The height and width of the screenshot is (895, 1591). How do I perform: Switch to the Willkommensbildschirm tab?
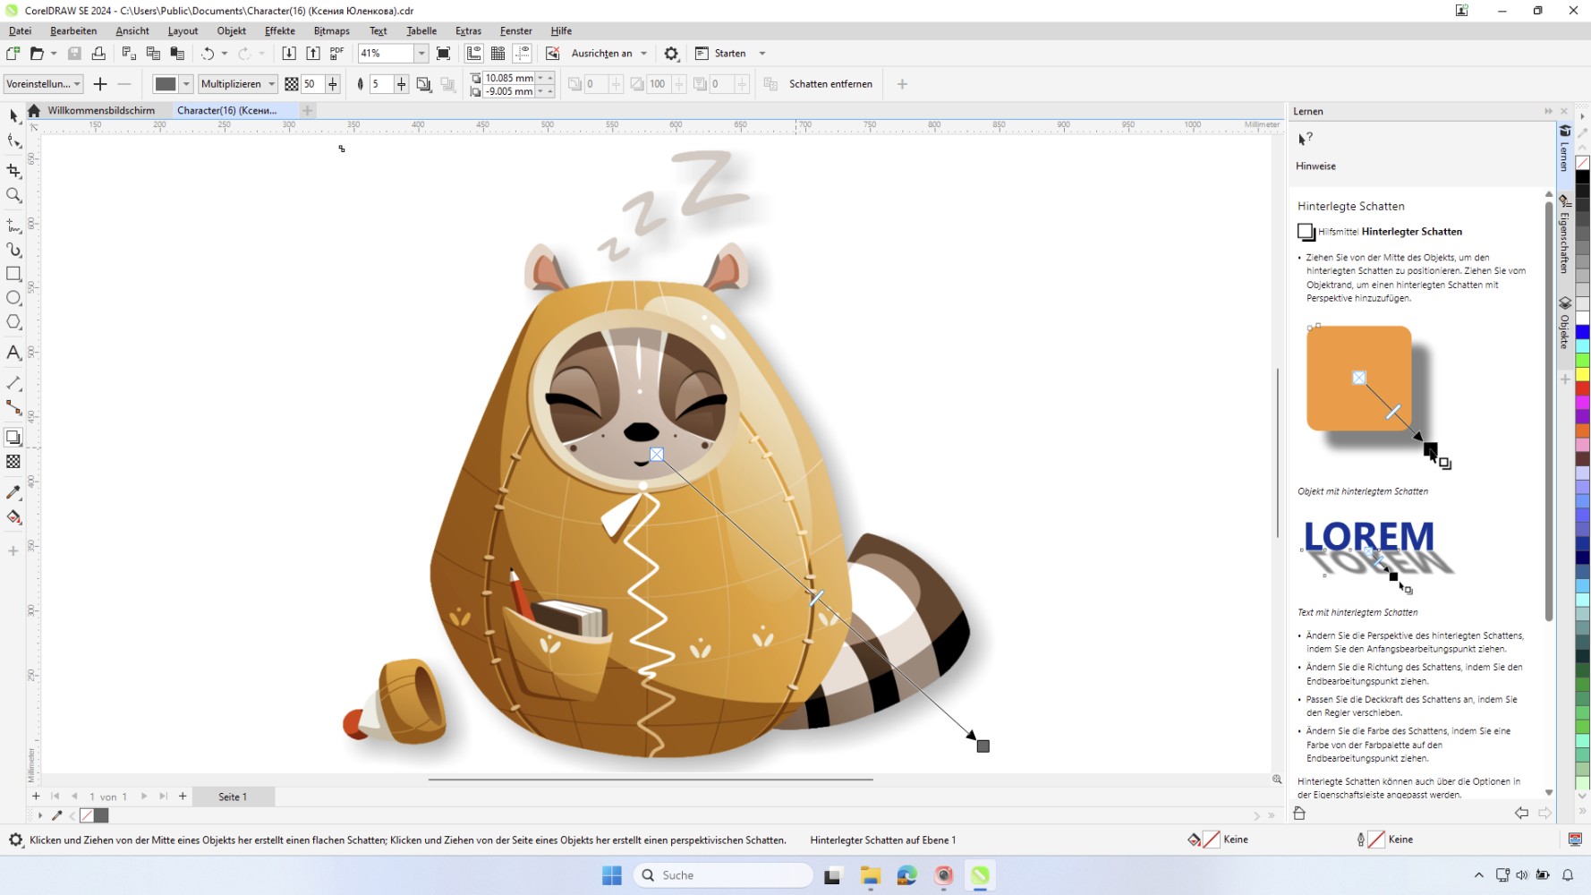[101, 110]
